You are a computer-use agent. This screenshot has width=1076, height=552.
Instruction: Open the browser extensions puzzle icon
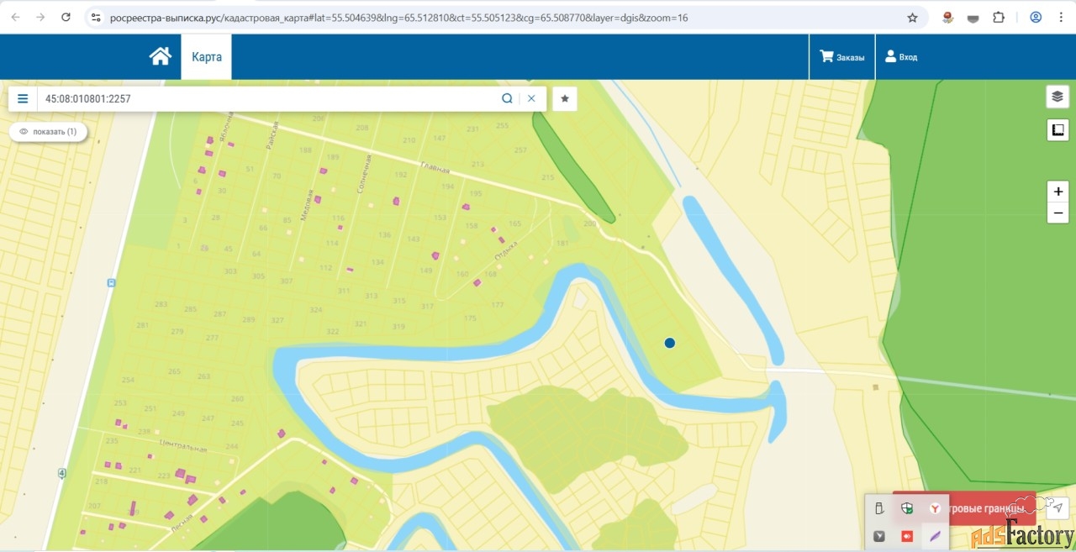[999, 17]
